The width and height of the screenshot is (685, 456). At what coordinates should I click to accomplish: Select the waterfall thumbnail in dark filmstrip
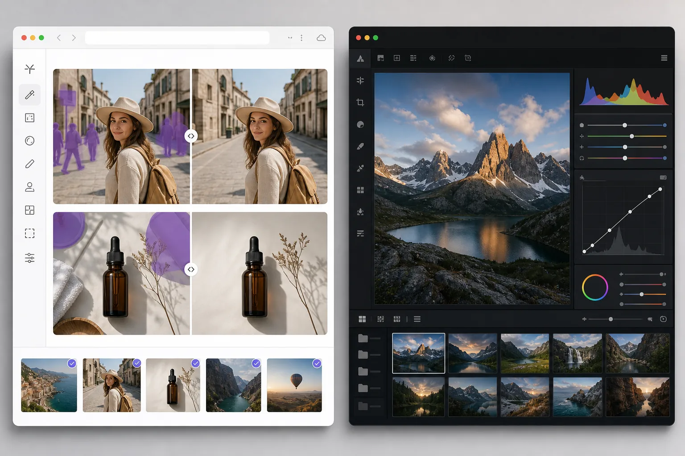point(577,353)
